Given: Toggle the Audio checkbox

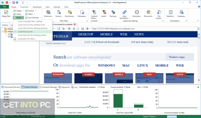Looking at the screenshot, I should pyautogui.click(x=14, y=18).
